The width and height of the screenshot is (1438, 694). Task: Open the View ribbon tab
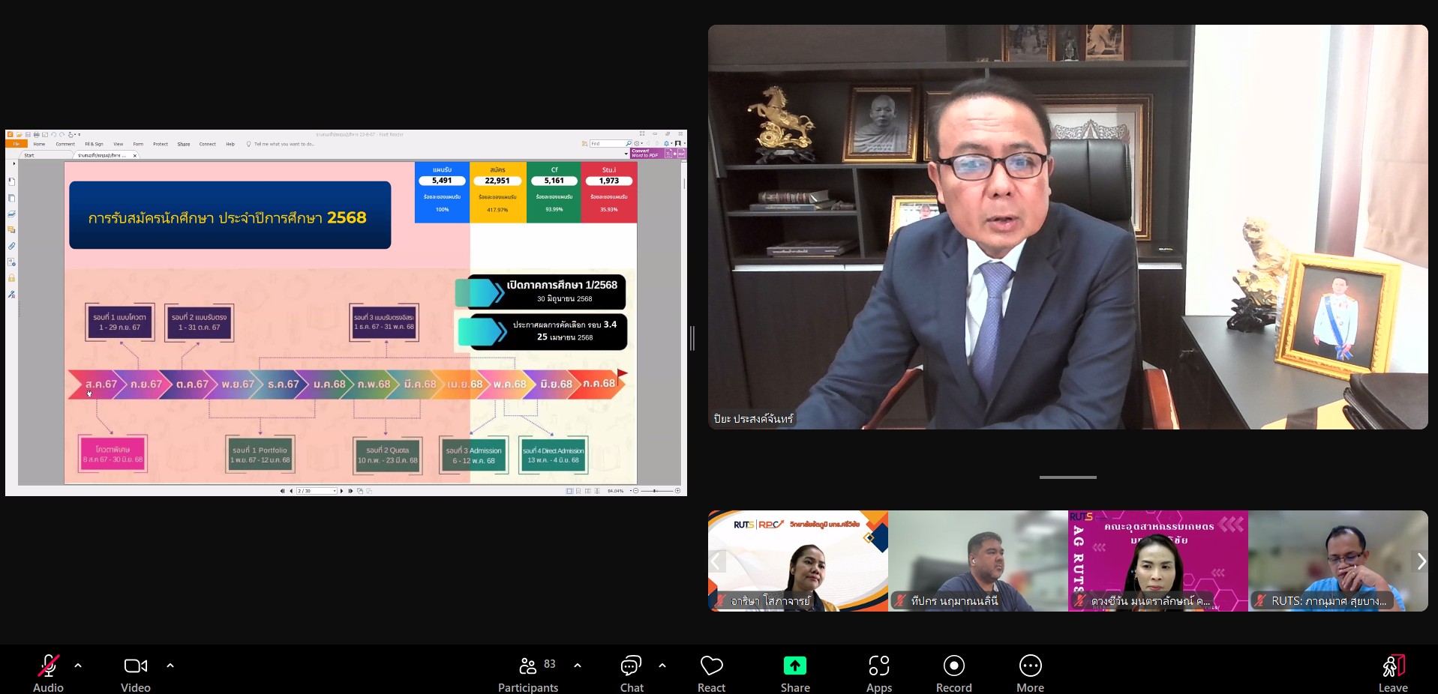pyautogui.click(x=119, y=144)
